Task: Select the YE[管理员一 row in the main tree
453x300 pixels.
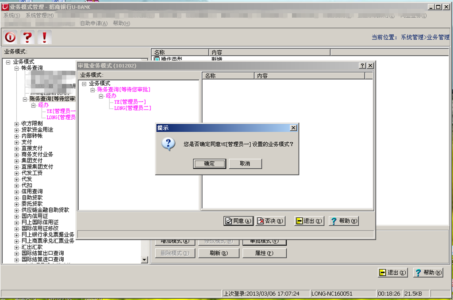Action: pos(61,111)
